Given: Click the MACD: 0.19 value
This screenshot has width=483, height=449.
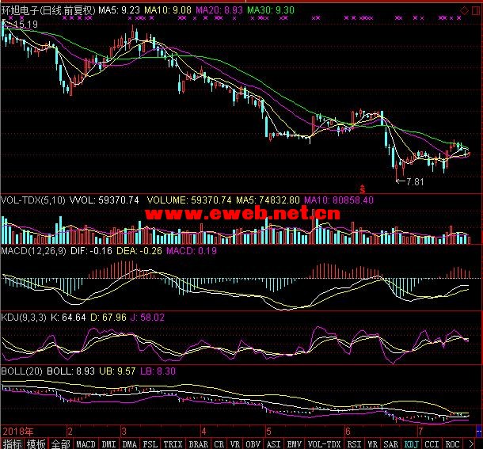Looking at the screenshot, I should pyautogui.click(x=192, y=251).
